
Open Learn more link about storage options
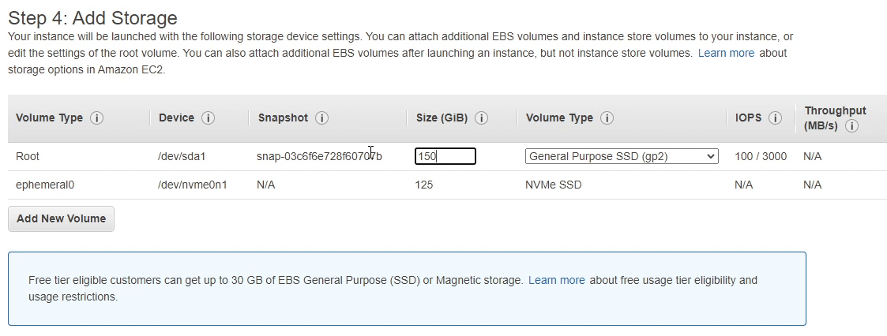pyautogui.click(x=726, y=53)
